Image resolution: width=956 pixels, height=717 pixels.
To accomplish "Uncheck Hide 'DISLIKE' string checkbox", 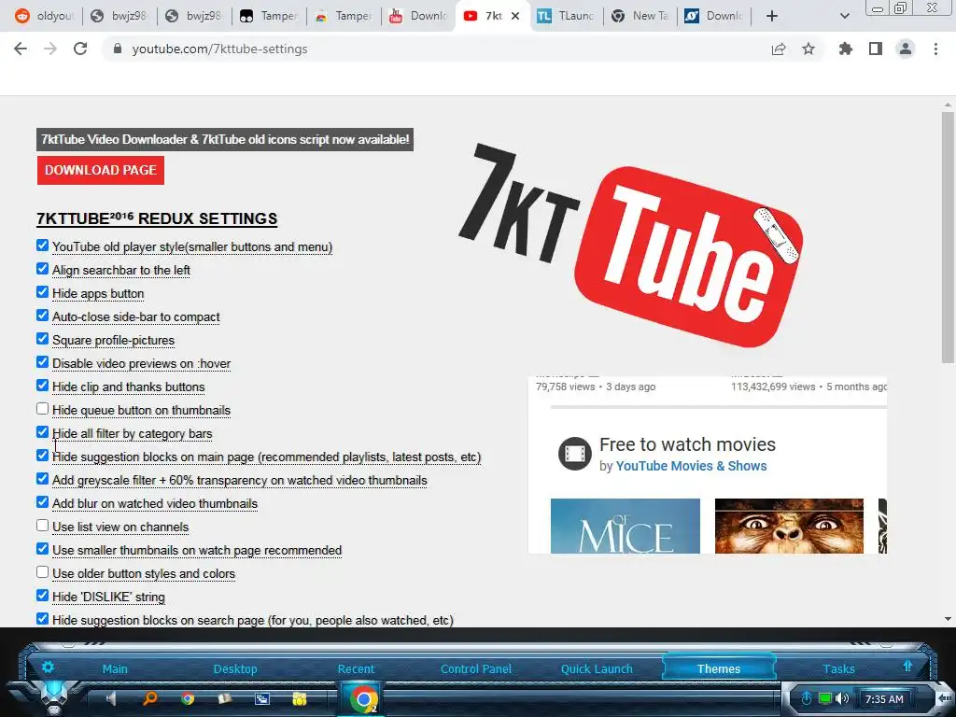I will 42,595.
